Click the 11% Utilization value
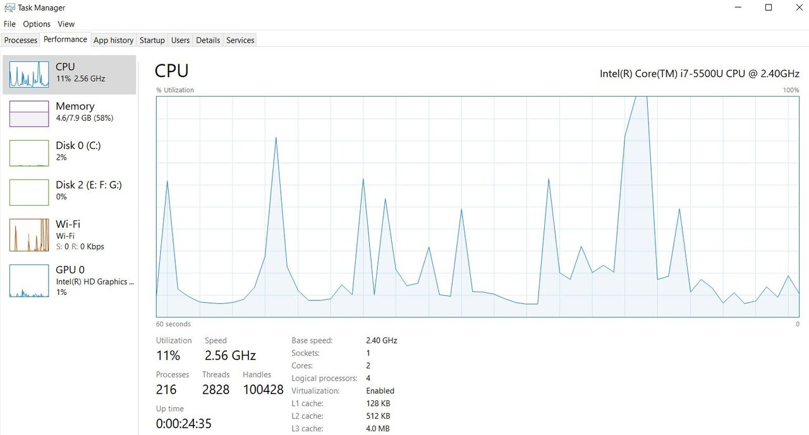The width and height of the screenshot is (809, 435). tap(168, 355)
